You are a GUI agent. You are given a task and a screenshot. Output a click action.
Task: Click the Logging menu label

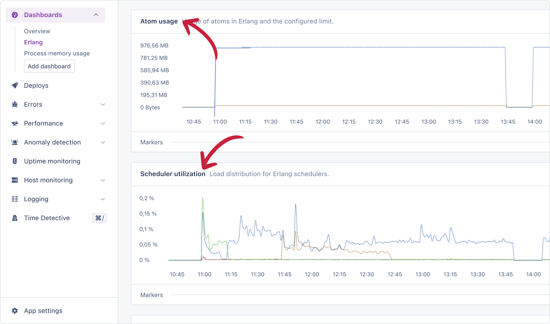click(36, 199)
